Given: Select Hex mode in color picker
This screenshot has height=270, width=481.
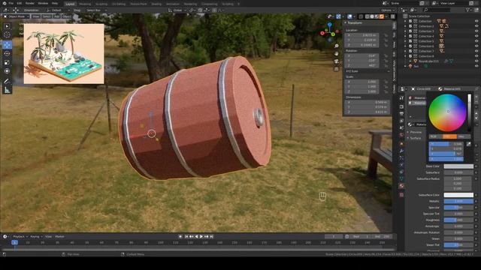Looking at the screenshot, I should click(x=464, y=136).
